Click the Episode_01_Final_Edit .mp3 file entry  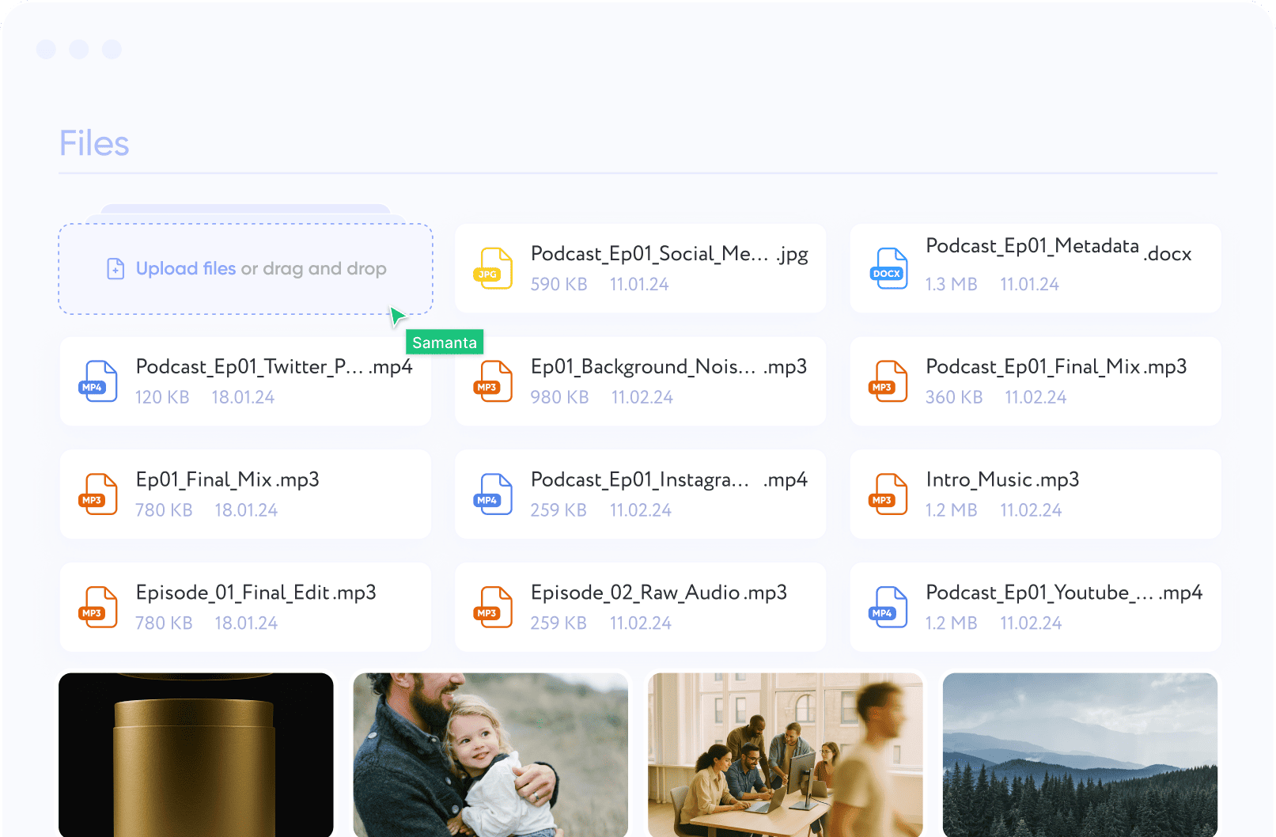click(x=245, y=607)
